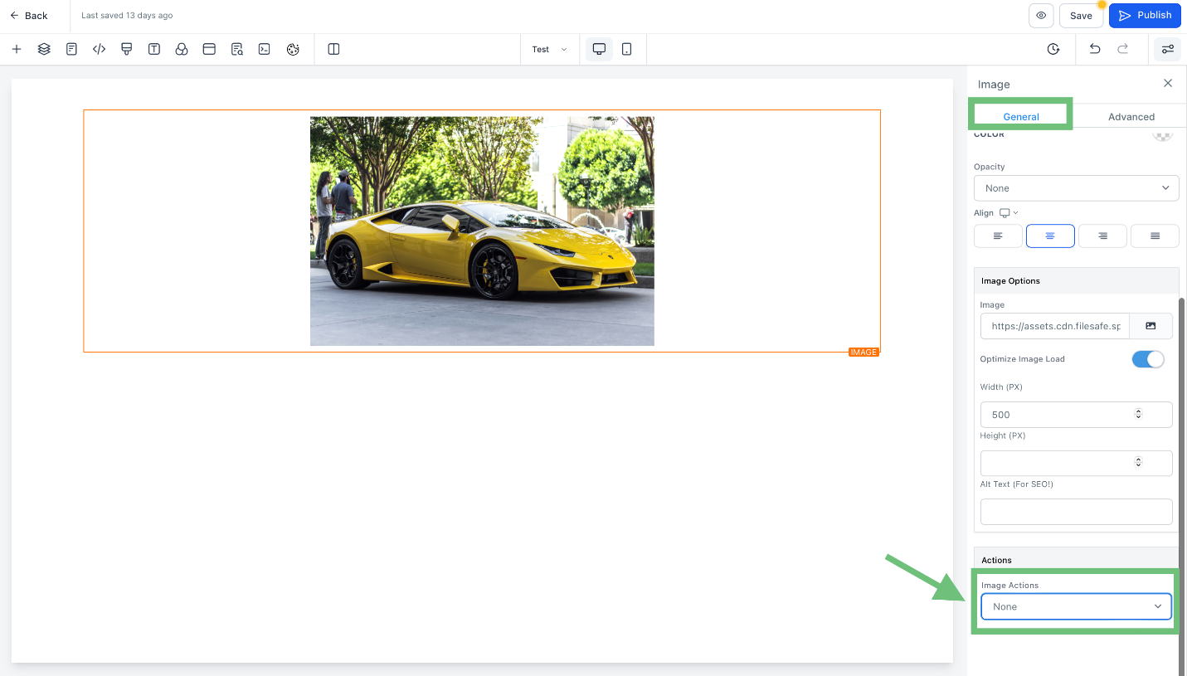Viewport: 1187px width, 676px height.
Task: Toggle the split column layout icon
Action: click(x=333, y=49)
